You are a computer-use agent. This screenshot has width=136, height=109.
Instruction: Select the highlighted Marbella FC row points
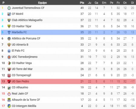tap(82, 32)
